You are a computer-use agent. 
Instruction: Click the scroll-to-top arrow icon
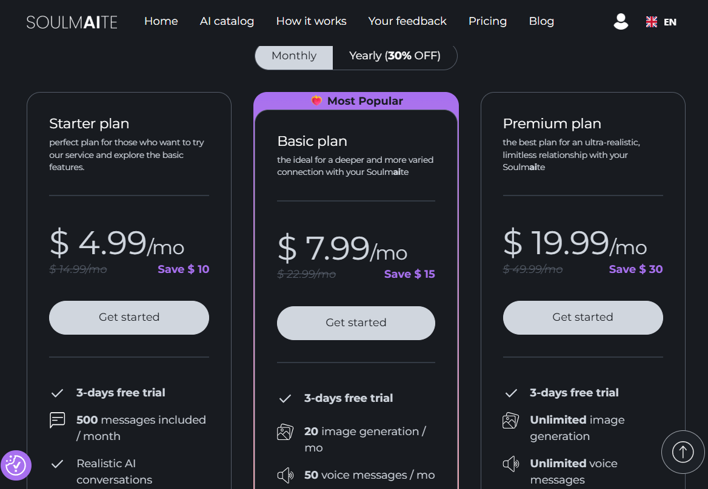(683, 451)
